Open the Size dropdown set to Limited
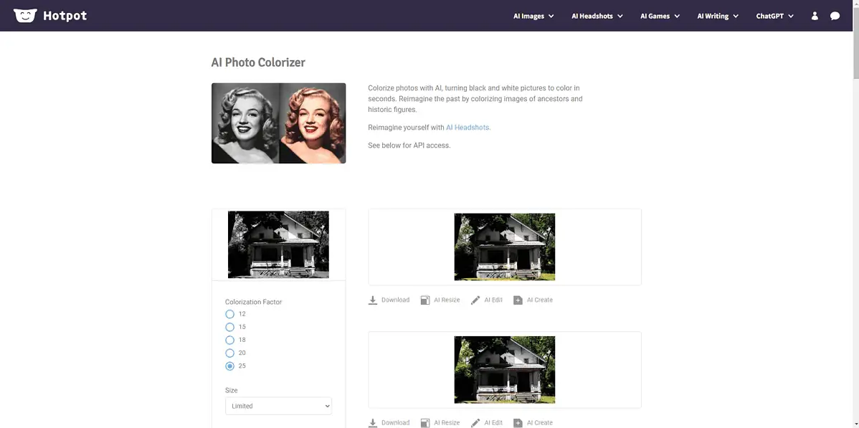The width and height of the screenshot is (859, 428). click(278, 406)
